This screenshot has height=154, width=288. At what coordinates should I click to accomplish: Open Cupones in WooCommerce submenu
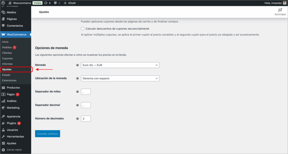(x=7, y=58)
